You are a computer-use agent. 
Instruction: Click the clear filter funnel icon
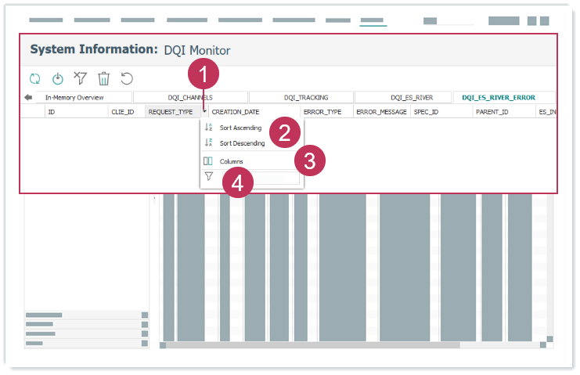click(80, 78)
